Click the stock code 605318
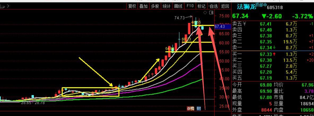Viewport: 314px width, 116px height. pos(275,8)
